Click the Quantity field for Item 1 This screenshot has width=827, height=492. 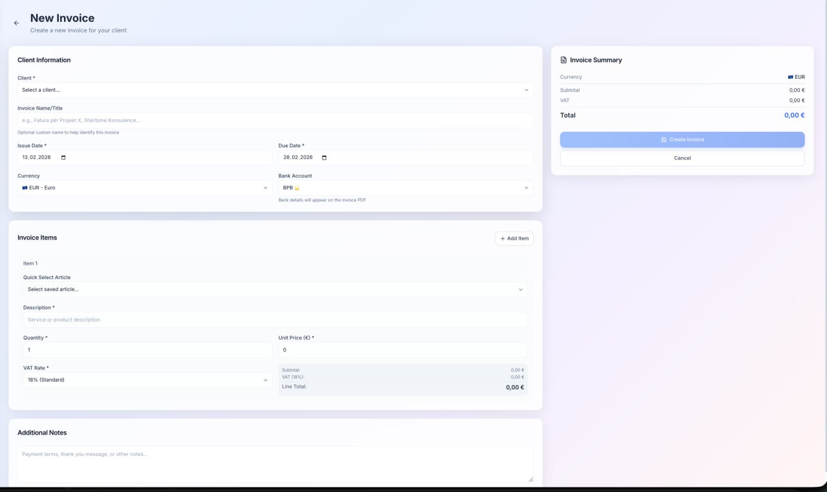tap(148, 349)
